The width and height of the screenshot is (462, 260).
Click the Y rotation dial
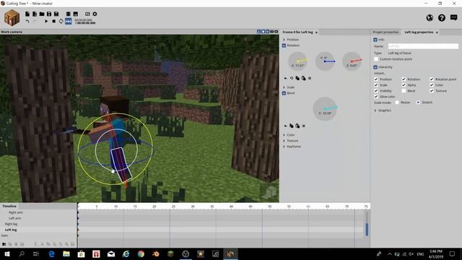[x=325, y=61]
